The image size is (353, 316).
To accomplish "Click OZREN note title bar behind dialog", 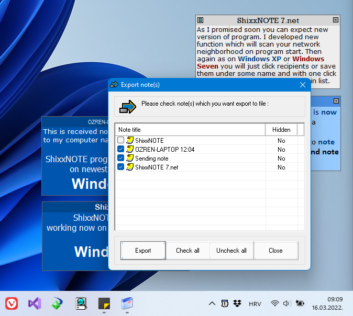I will [75, 122].
